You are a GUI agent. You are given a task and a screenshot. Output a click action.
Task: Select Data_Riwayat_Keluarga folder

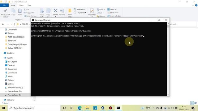(x=17, y=44)
